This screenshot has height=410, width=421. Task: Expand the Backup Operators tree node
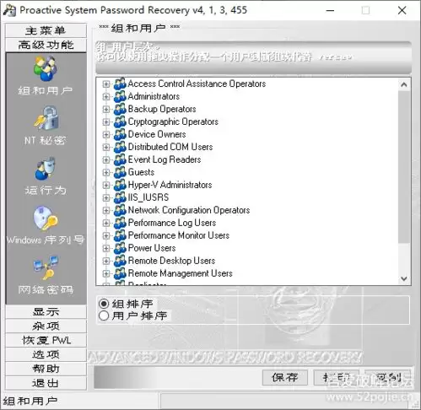pyautogui.click(x=106, y=109)
